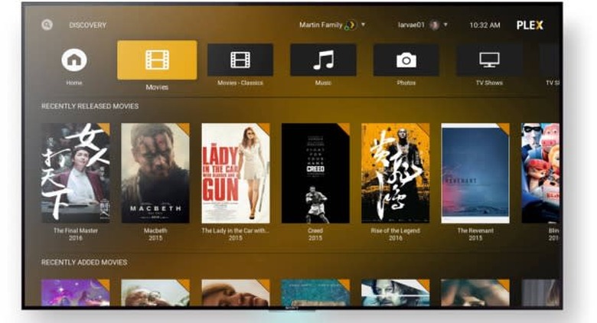597x323 pixels.
Task: Choose the Creed movie poster
Action: tap(315, 173)
